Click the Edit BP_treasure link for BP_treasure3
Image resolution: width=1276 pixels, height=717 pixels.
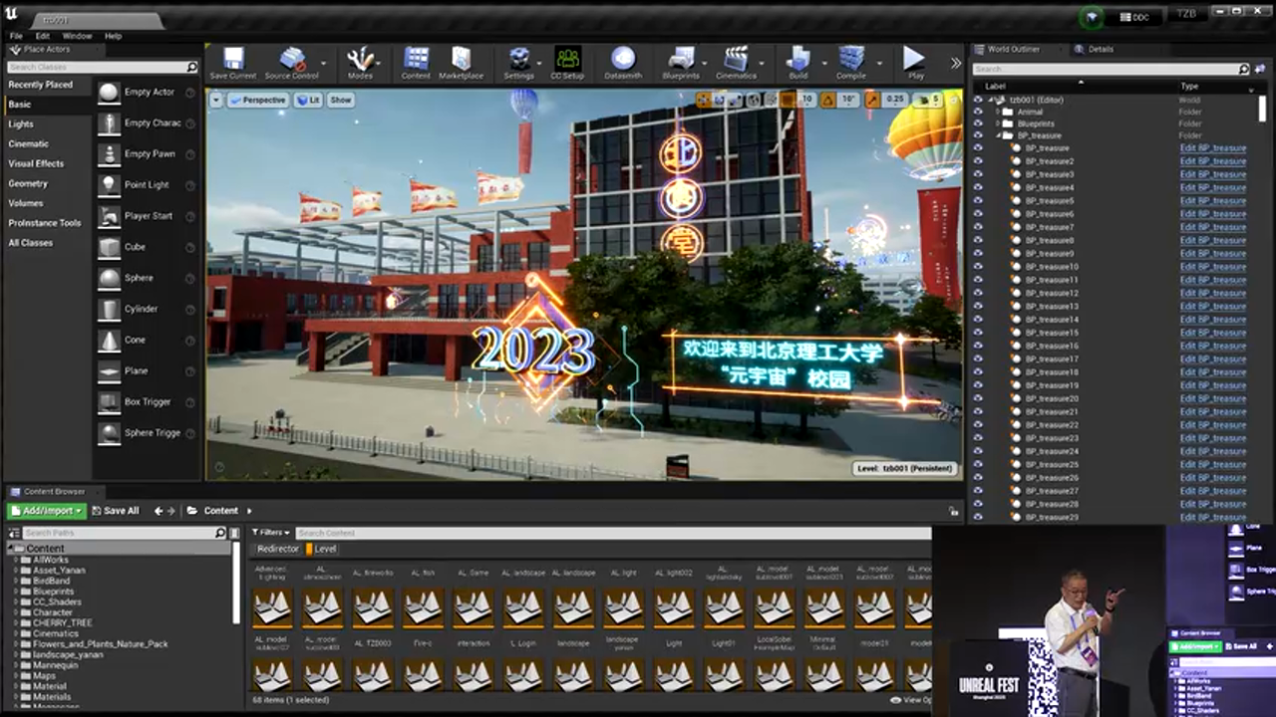[1213, 173]
